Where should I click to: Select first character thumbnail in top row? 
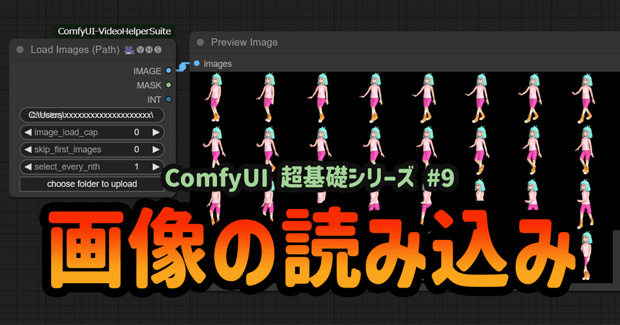(214, 97)
